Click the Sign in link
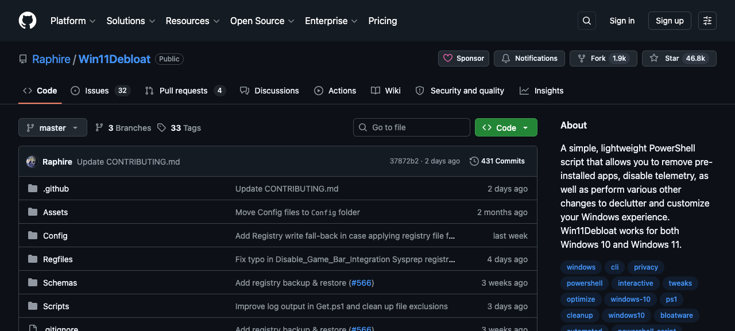735x331 pixels. (x=622, y=21)
